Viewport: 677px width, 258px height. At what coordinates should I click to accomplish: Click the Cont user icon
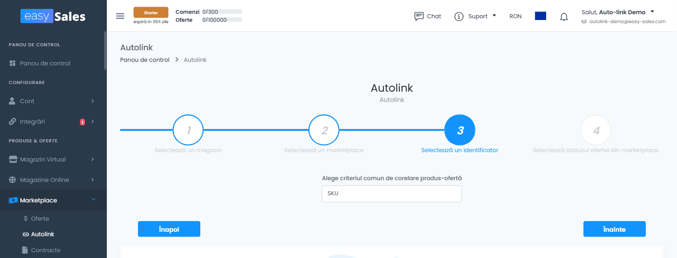click(12, 101)
